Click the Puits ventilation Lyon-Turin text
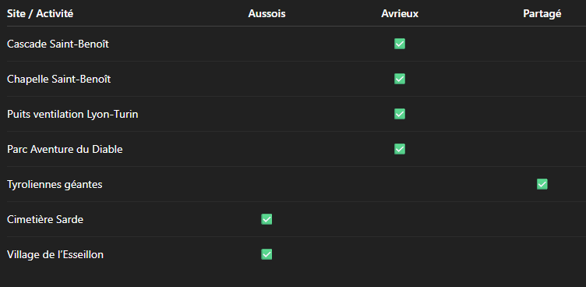 tap(72, 115)
